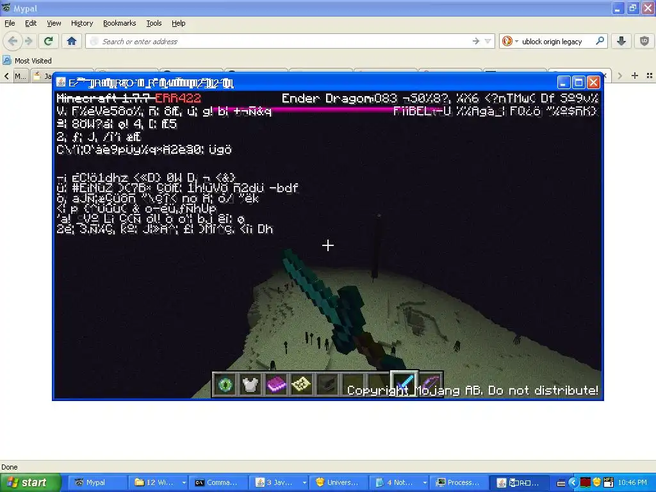Click 'Copyright Mojang AB. Do not distribute!' text
The width and height of the screenshot is (656, 492).
click(473, 390)
